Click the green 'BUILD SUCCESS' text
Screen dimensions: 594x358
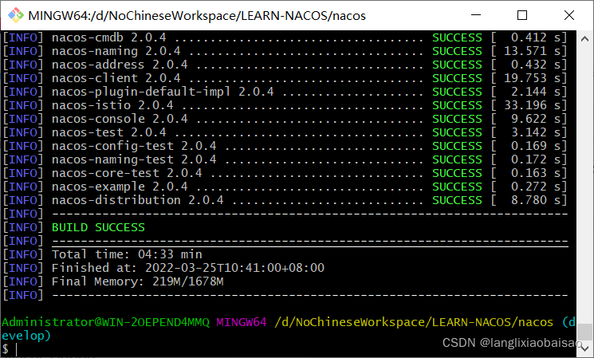(x=98, y=227)
